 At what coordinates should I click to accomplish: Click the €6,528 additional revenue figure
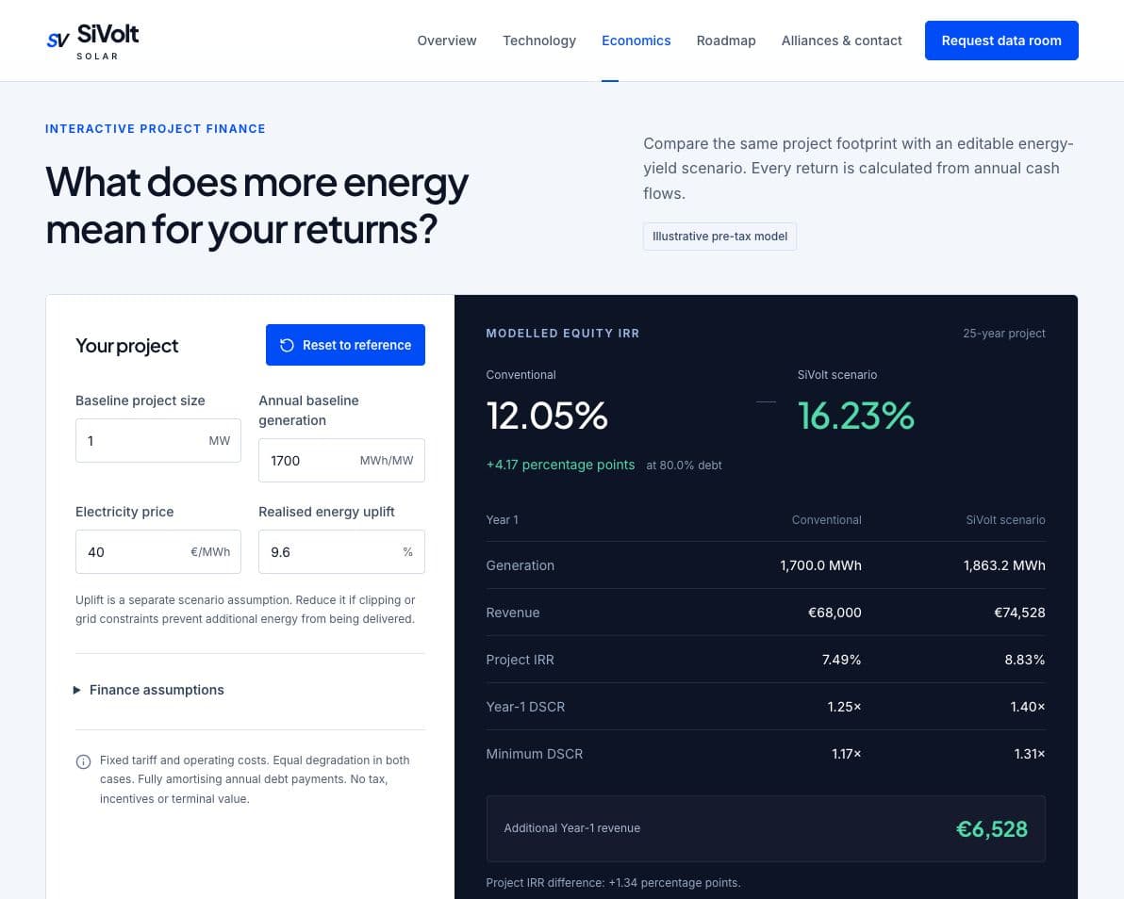coord(991,829)
